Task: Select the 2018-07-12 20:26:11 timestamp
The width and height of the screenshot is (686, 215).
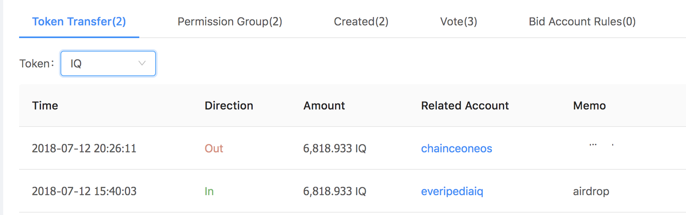Action: (84, 148)
